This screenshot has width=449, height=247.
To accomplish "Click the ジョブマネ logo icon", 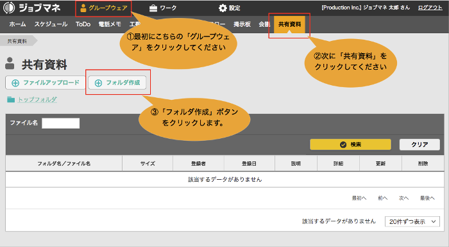I will point(8,8).
